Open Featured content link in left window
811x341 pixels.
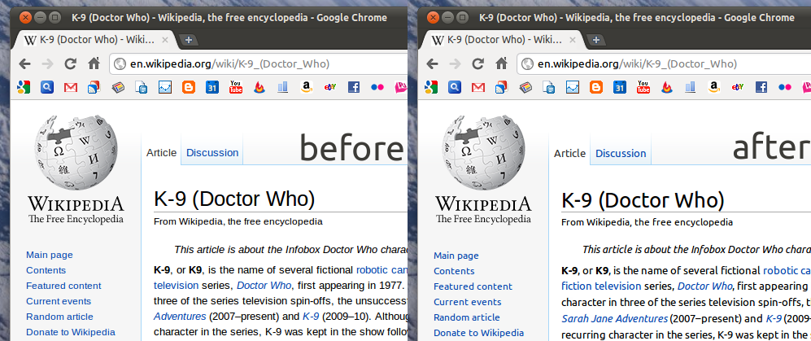pyautogui.click(x=63, y=286)
